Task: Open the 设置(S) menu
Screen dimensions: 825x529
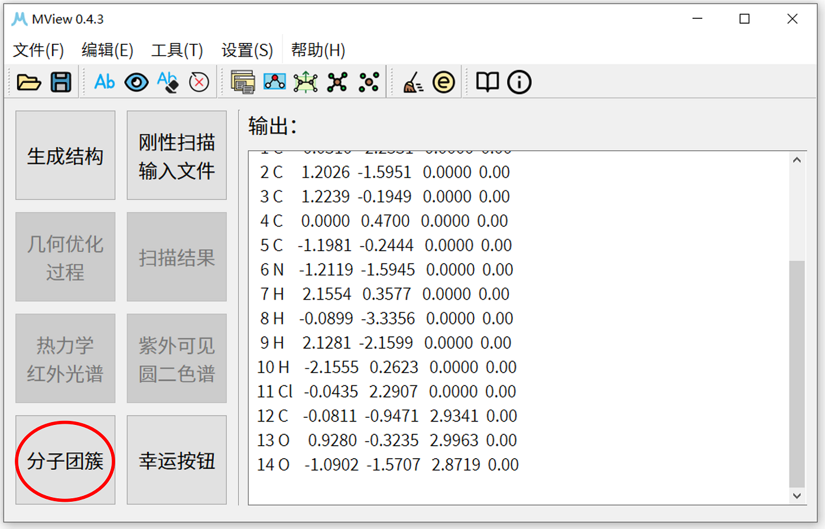Action: (x=246, y=51)
